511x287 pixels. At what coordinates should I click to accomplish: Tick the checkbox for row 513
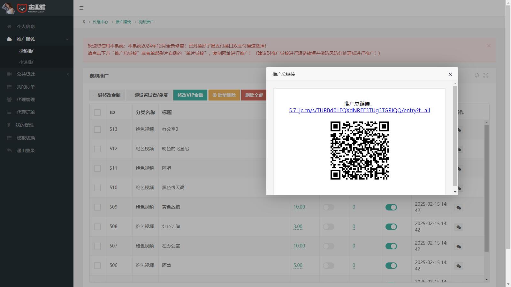97,129
